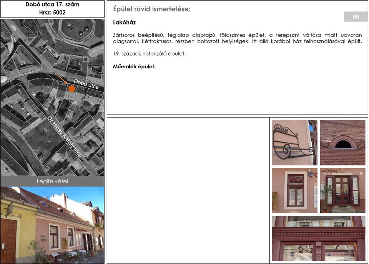Click the 'Épület rövid ismertetése:' heading
The image size is (369, 264).
click(x=151, y=9)
